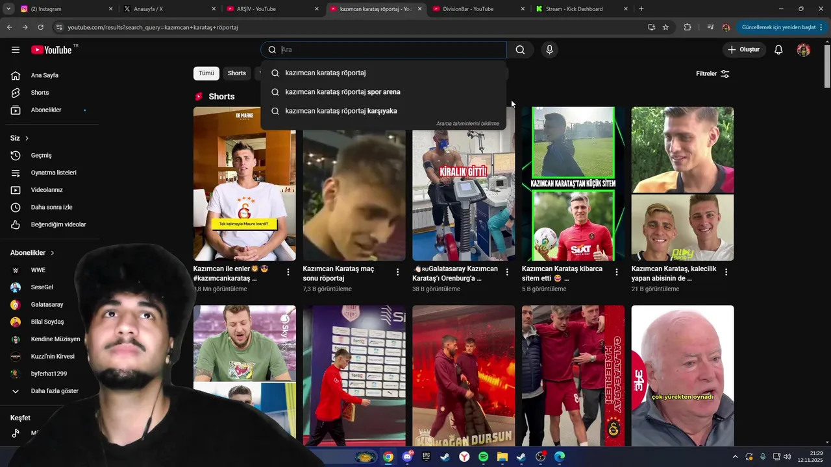
Task: Open the Bilal Soydaş channel subscription
Action: [x=49, y=322]
